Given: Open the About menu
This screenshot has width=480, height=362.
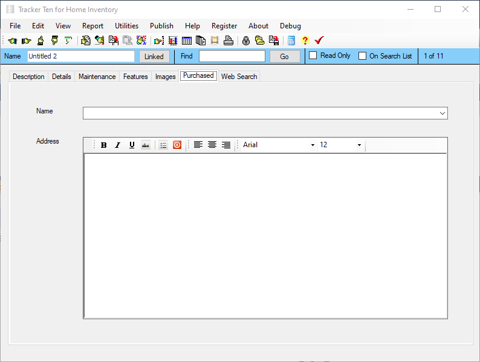Looking at the screenshot, I should (x=258, y=26).
